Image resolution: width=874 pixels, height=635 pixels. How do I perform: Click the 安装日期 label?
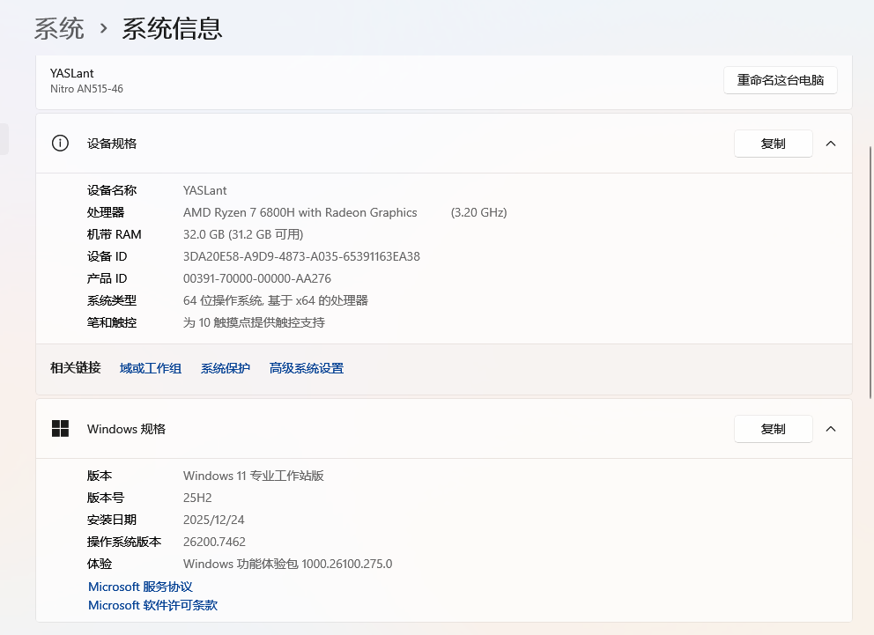[x=112, y=520]
